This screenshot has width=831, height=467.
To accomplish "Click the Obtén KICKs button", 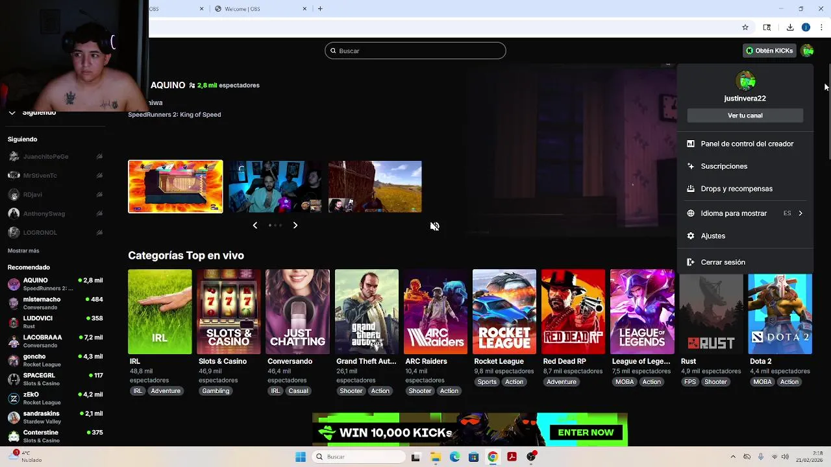I will click(769, 51).
